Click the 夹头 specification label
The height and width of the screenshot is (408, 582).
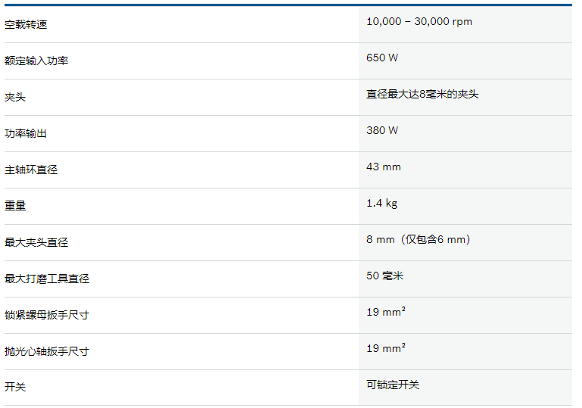click(x=15, y=97)
